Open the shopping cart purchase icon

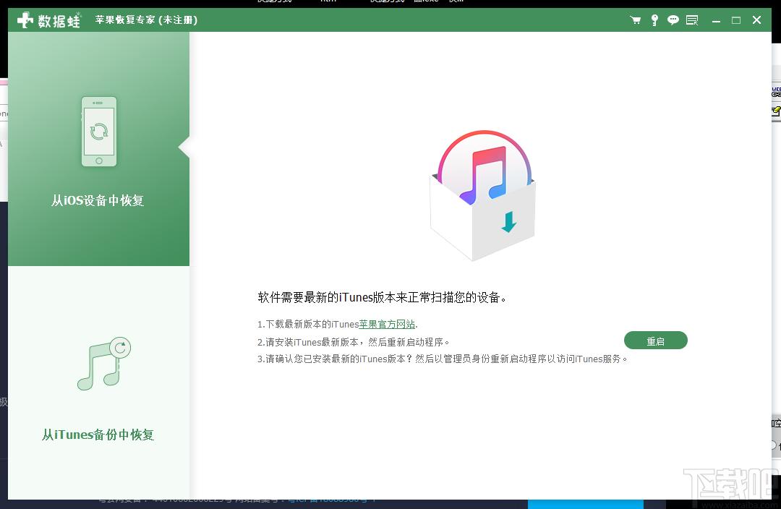(636, 20)
